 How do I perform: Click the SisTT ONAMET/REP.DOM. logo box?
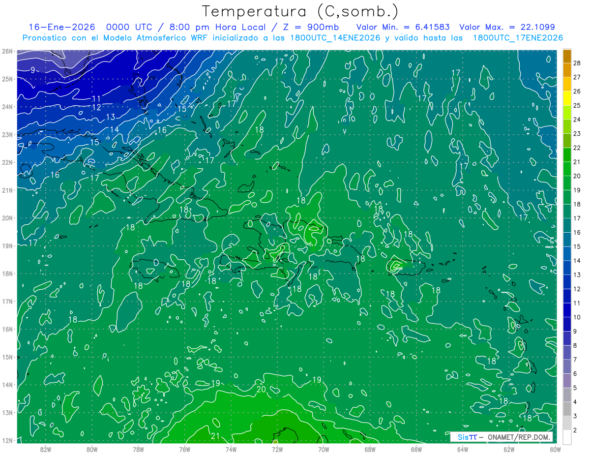[x=501, y=437]
